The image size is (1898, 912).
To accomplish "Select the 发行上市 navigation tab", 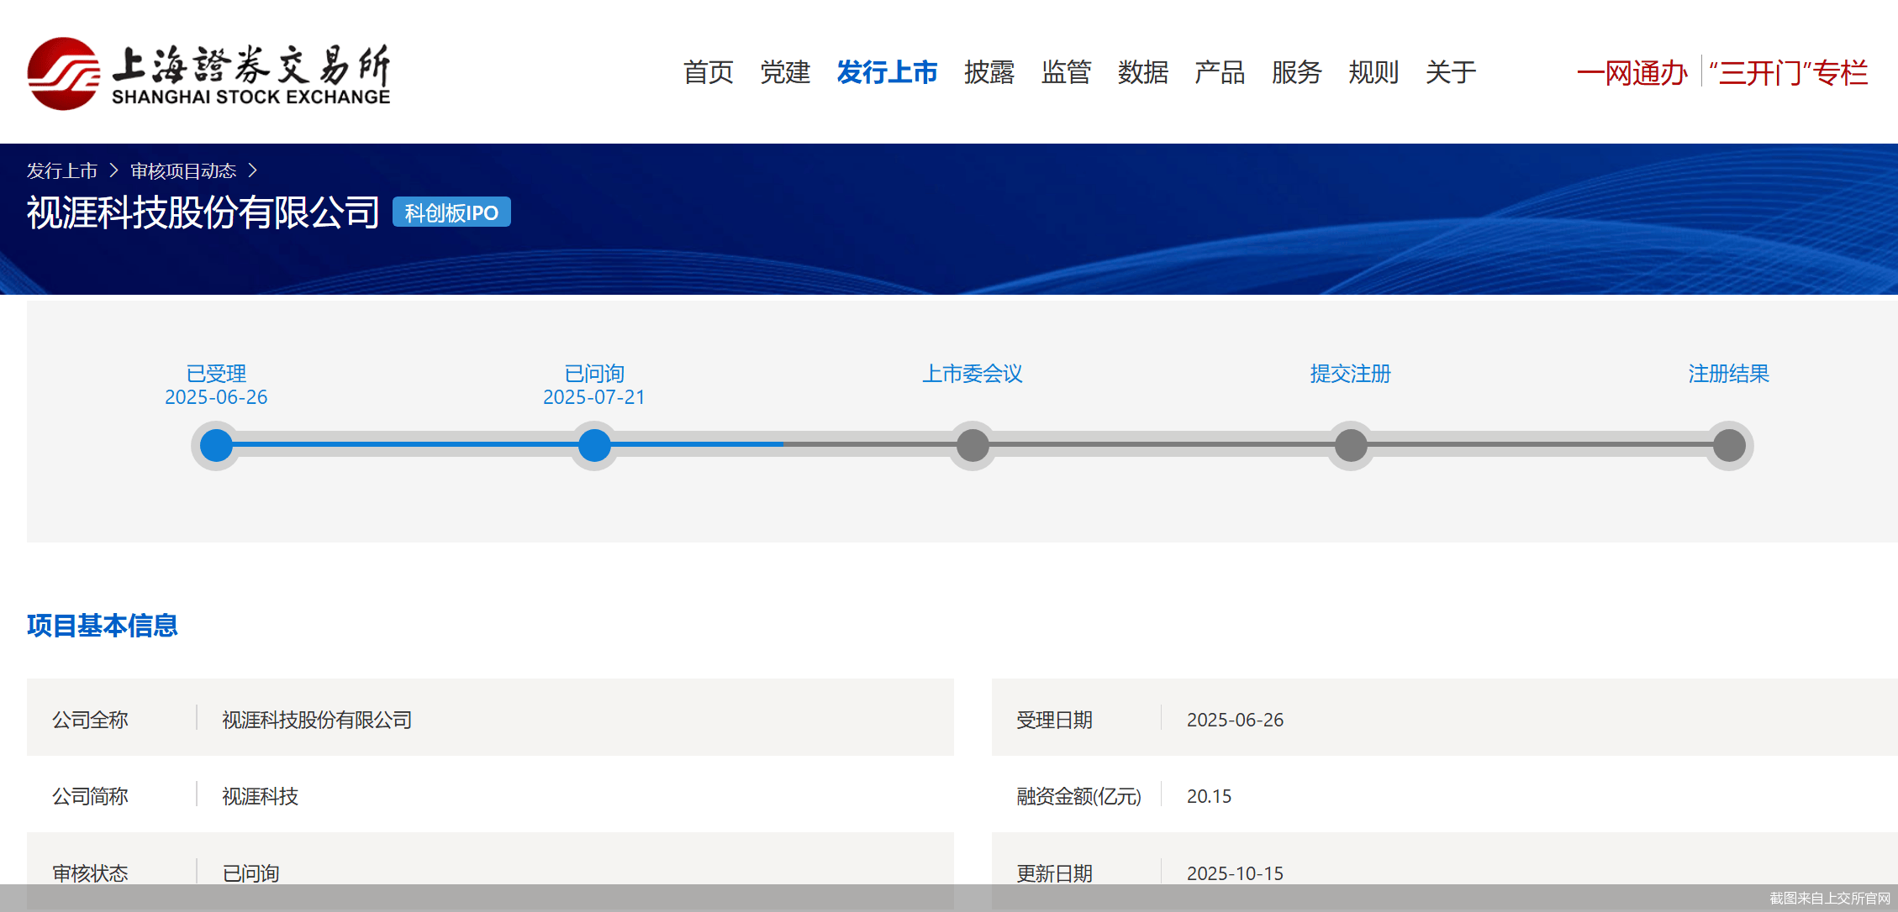I will tap(887, 72).
